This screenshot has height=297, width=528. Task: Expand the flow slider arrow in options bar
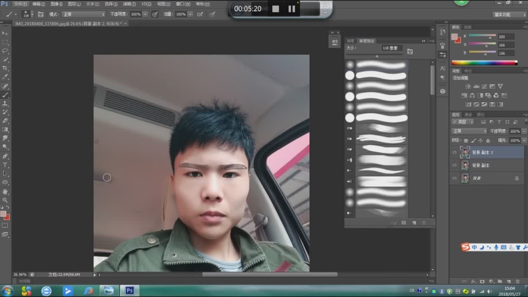(x=190, y=14)
